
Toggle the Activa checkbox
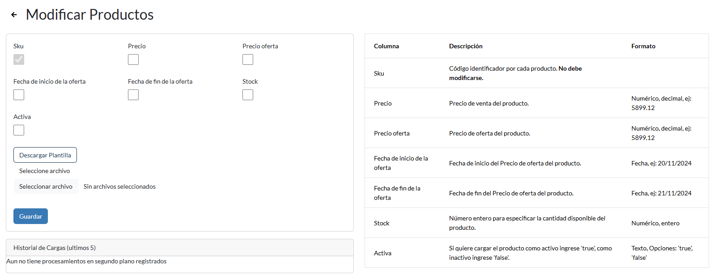click(19, 130)
